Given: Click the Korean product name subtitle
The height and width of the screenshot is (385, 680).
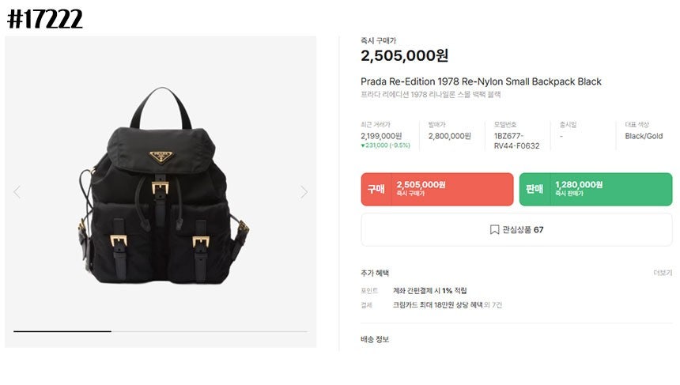Looking at the screenshot, I should tap(431, 94).
